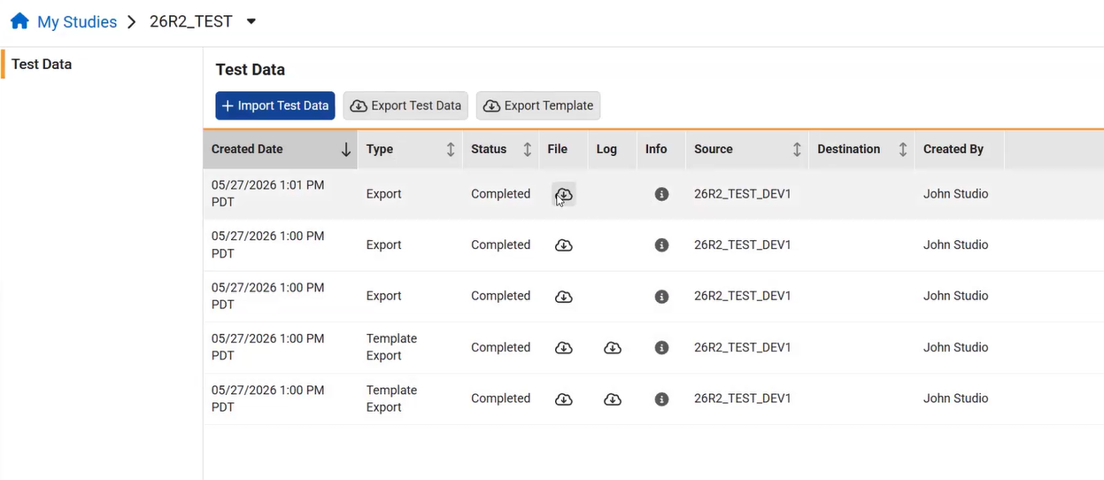Sort the table by Status column
Screen dimensions: 1104x480
click(501, 150)
